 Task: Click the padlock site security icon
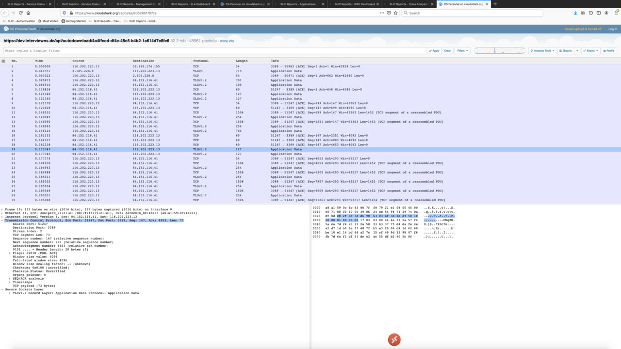click(x=71, y=13)
